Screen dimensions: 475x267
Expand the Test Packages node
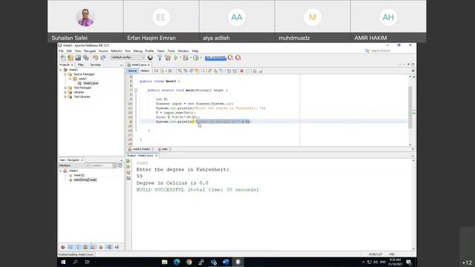click(x=65, y=88)
